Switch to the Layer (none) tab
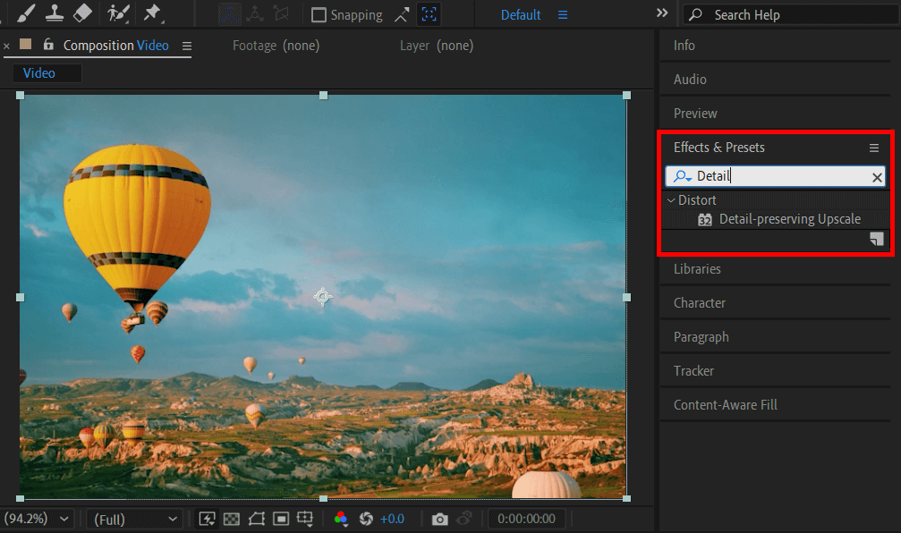901x533 pixels. pos(437,46)
